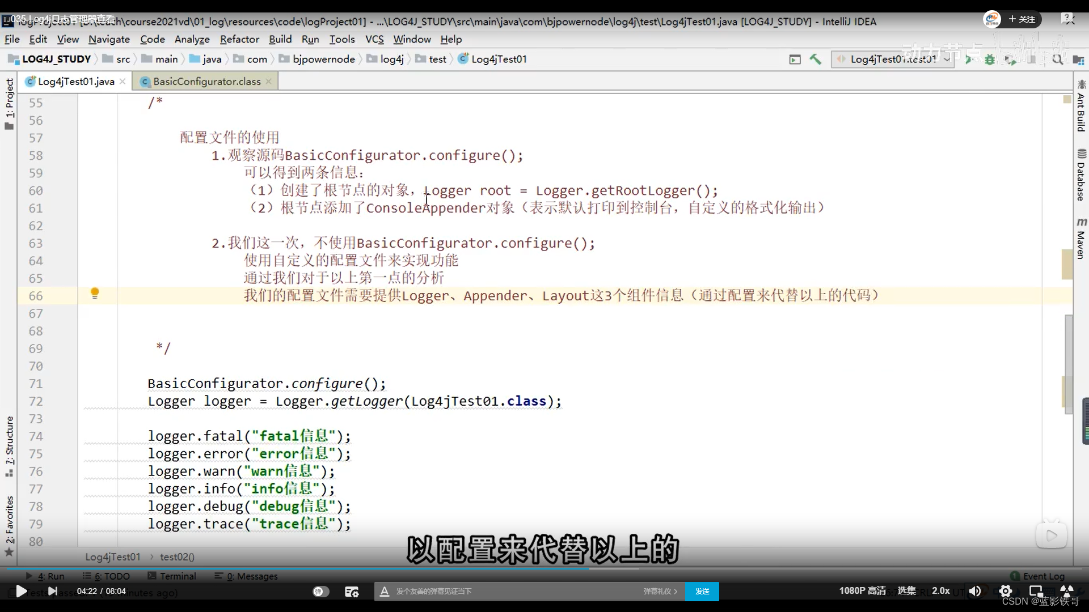Enter fullscreen video mode
Viewport: 1089px width, 612px height.
(x=1067, y=590)
